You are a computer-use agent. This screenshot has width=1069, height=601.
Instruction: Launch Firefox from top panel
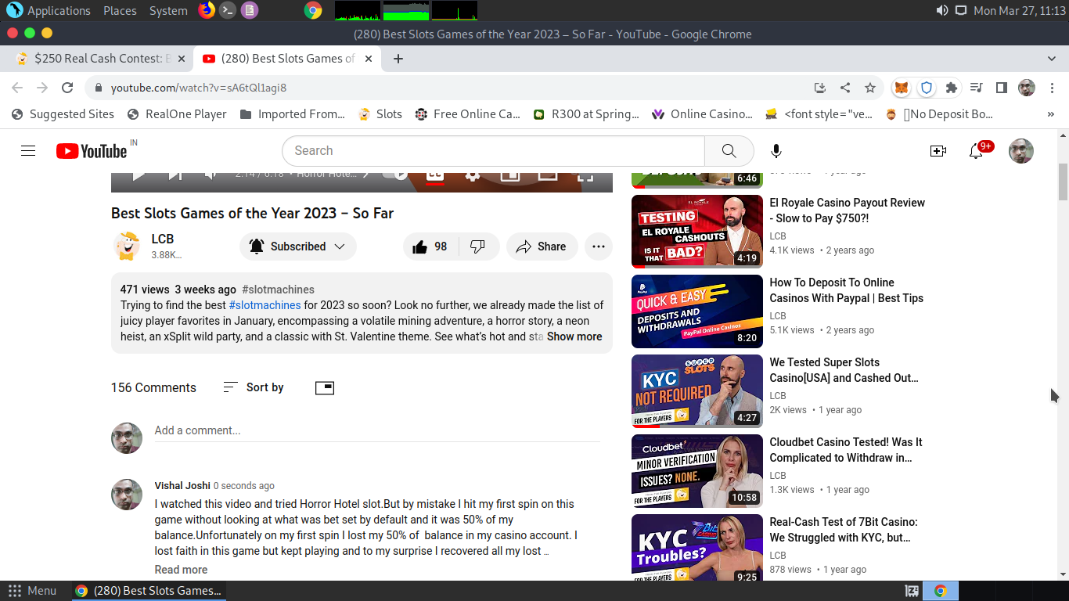pyautogui.click(x=206, y=11)
